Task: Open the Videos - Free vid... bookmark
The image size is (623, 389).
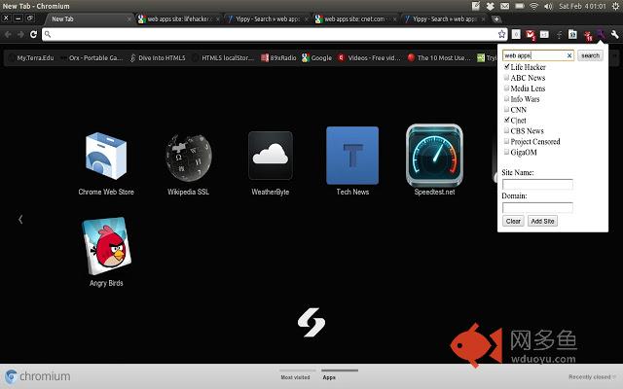Action: click(x=369, y=58)
